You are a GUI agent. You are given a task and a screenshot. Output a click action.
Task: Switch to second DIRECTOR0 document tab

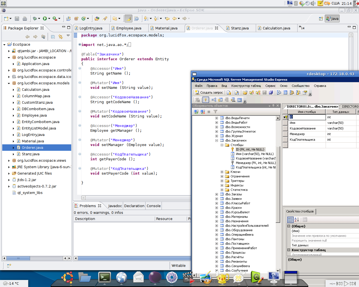click(x=349, y=107)
